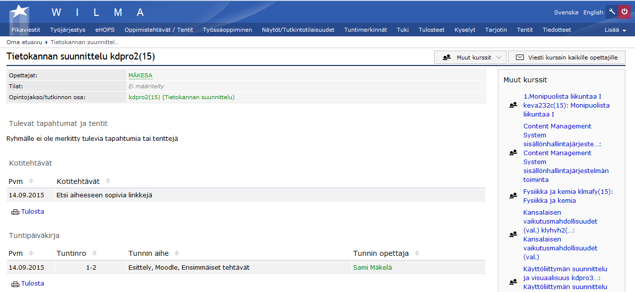Viewport: 635px width, 292px height.
Task: Open Oppimistehtävät / Tentit menu item
Action: click(159, 30)
